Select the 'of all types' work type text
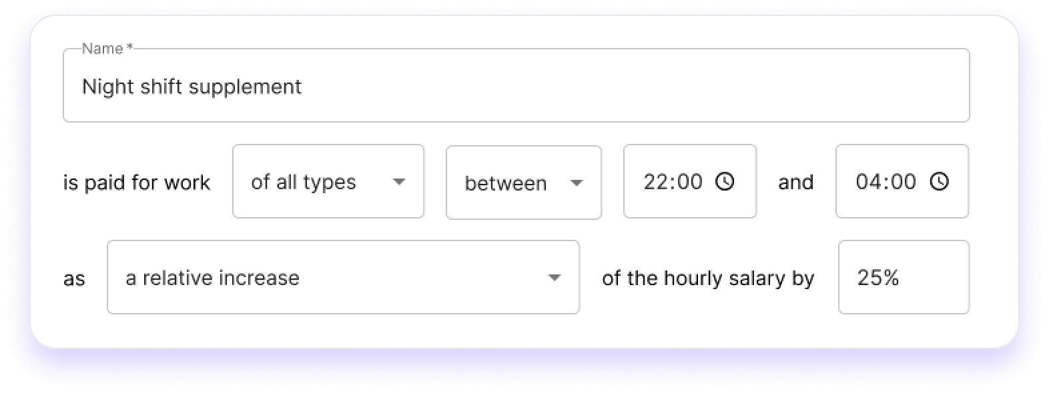 [x=304, y=182]
